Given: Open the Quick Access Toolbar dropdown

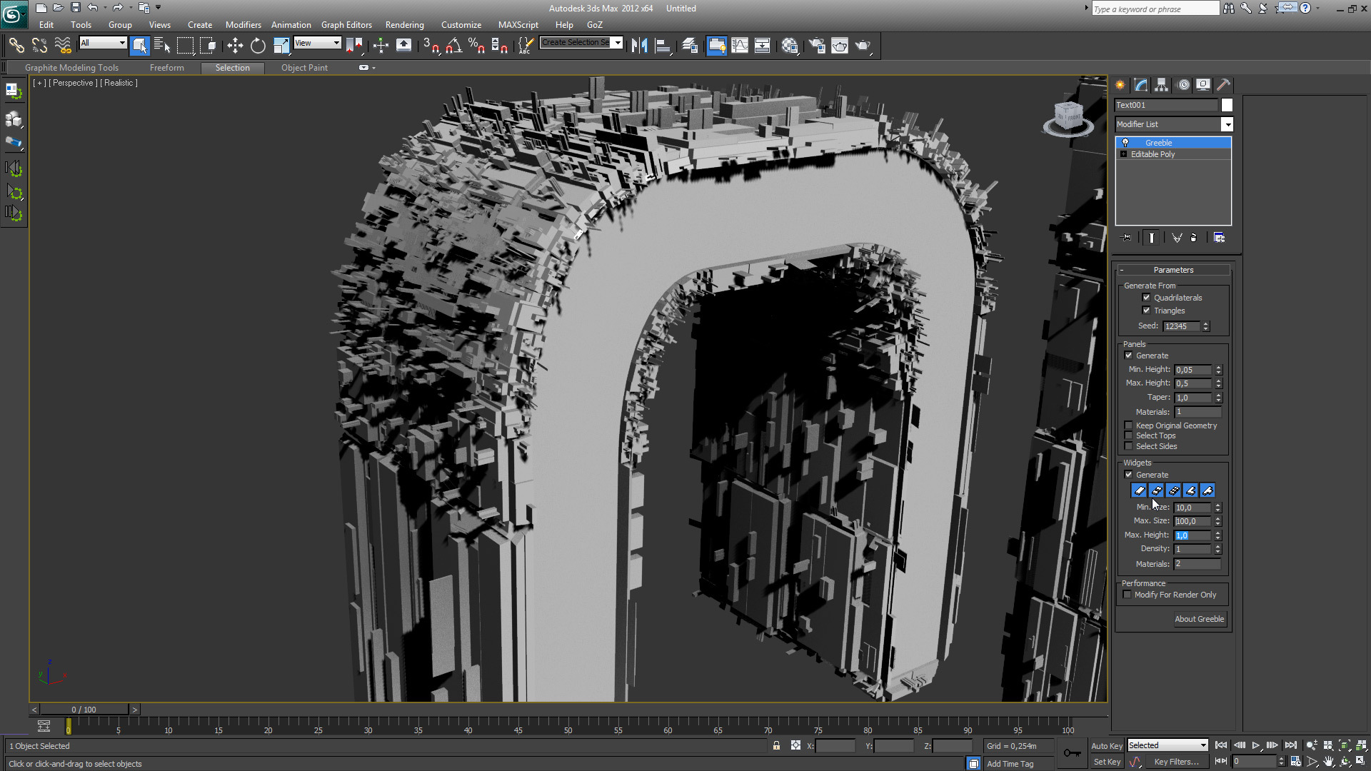Looking at the screenshot, I should [159, 8].
